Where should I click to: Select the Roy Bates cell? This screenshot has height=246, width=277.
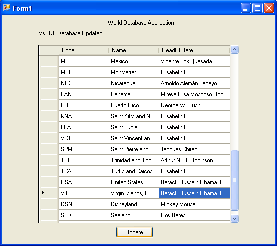pos(194,215)
